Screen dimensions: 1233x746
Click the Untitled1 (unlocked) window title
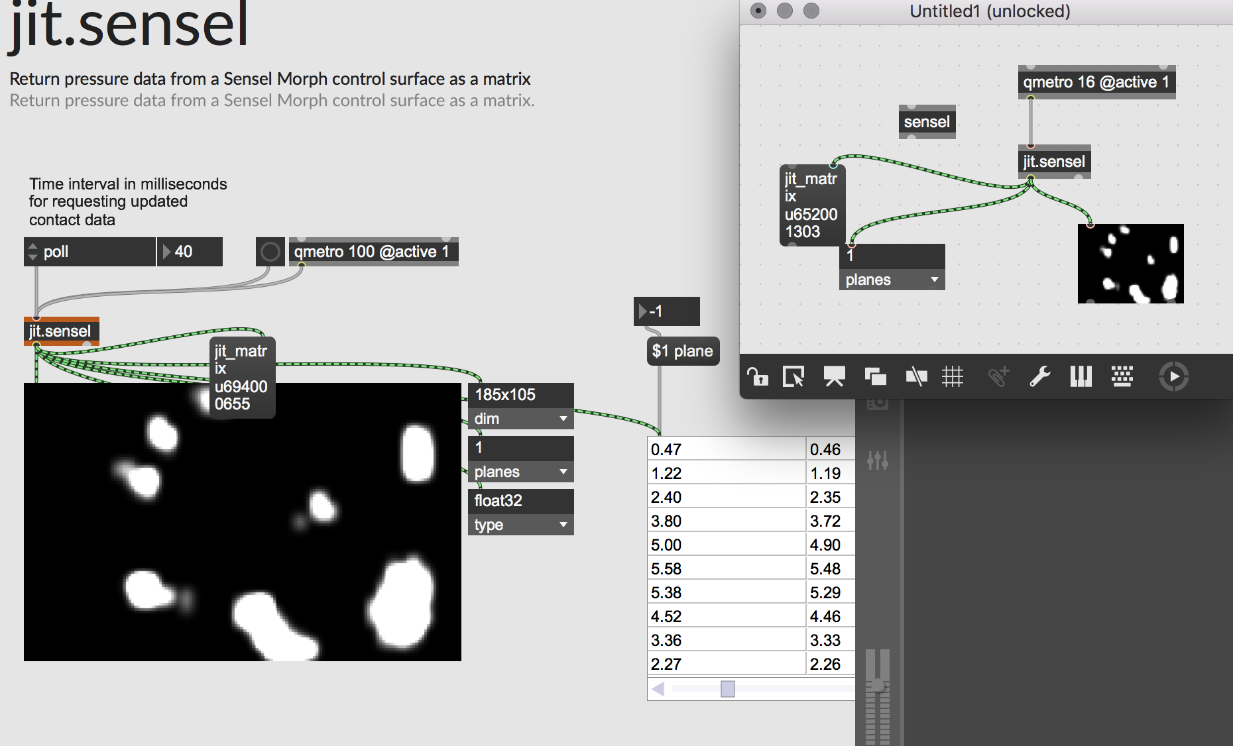point(990,11)
